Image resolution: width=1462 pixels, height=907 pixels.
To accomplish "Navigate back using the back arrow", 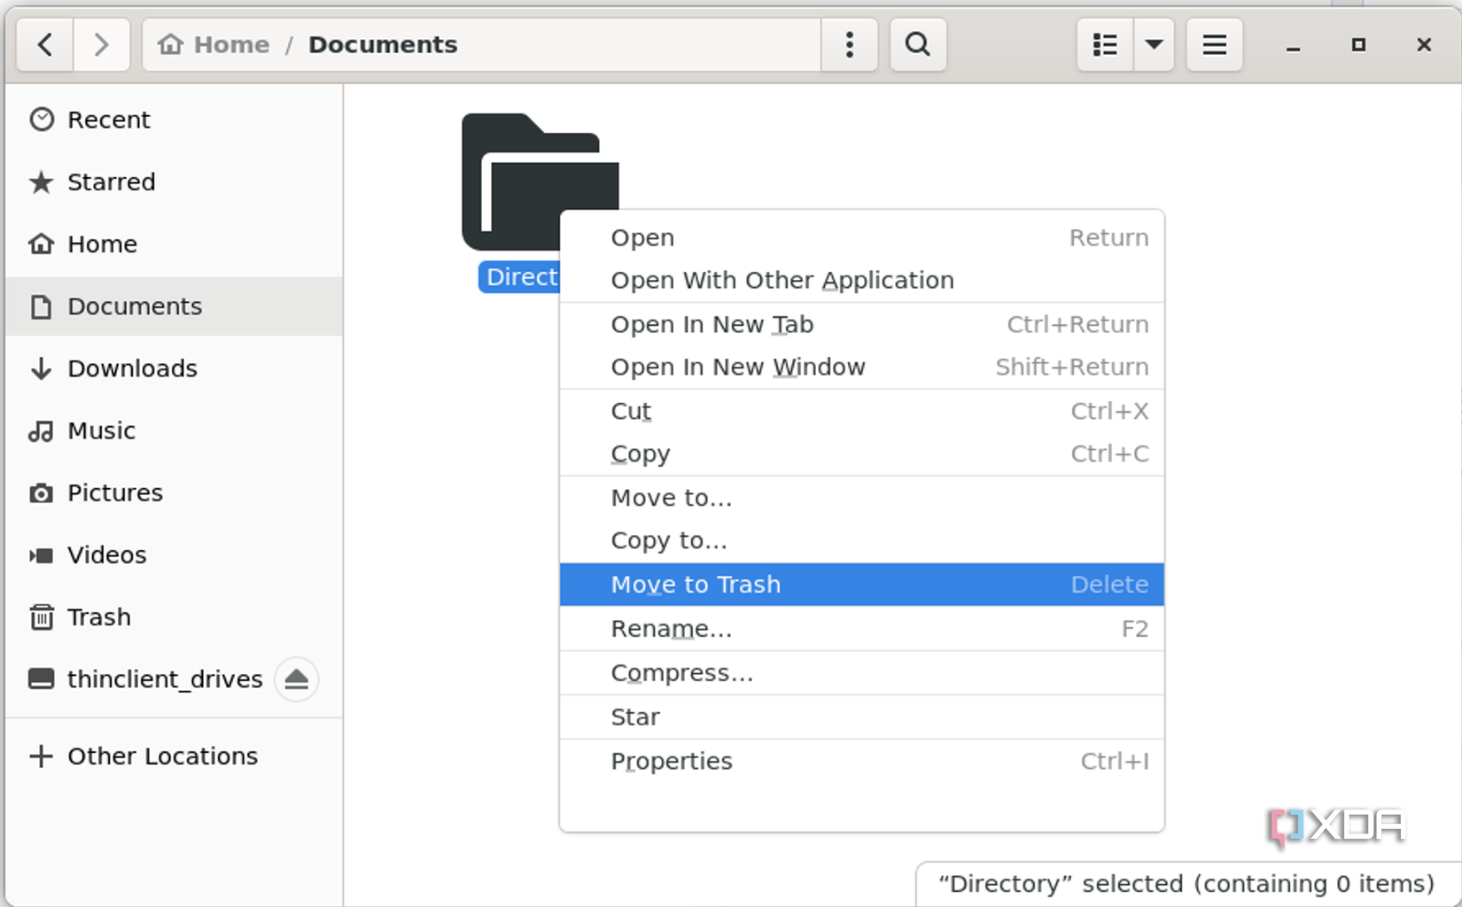I will pyautogui.click(x=43, y=44).
